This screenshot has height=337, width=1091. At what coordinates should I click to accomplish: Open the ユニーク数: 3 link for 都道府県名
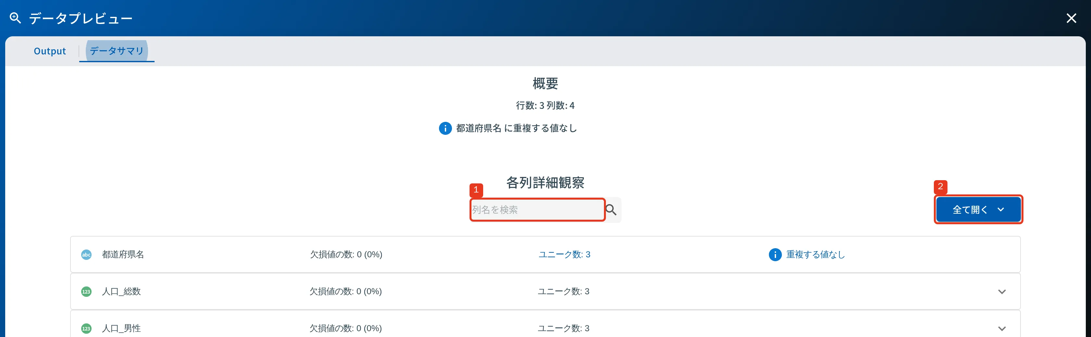pyautogui.click(x=564, y=255)
